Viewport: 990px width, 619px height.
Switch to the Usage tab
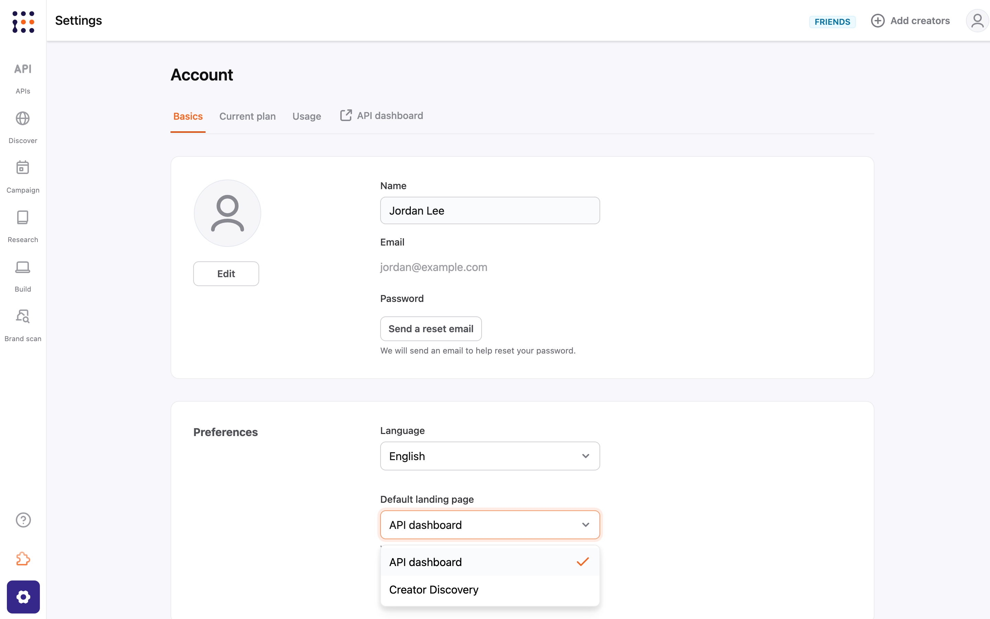[x=307, y=116]
